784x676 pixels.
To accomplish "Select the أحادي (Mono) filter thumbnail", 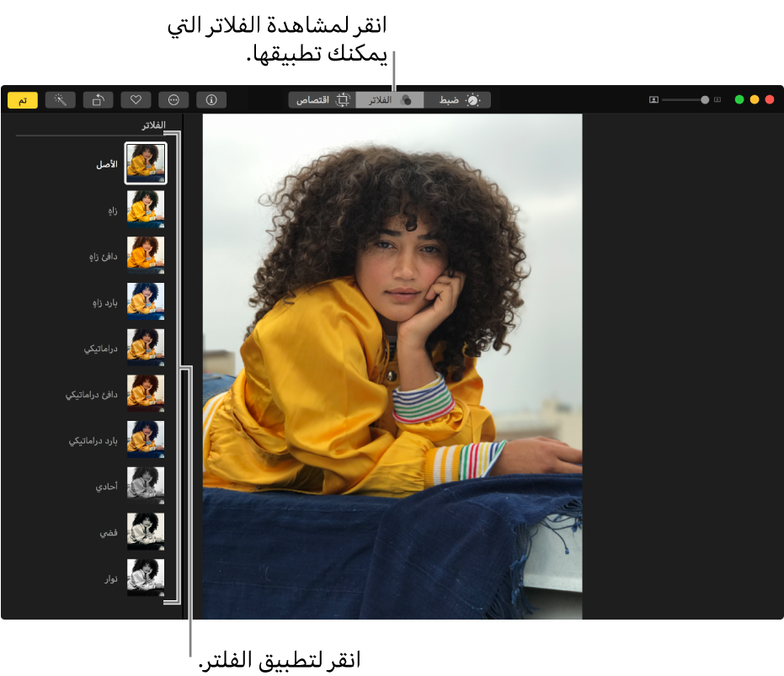I will [146, 486].
